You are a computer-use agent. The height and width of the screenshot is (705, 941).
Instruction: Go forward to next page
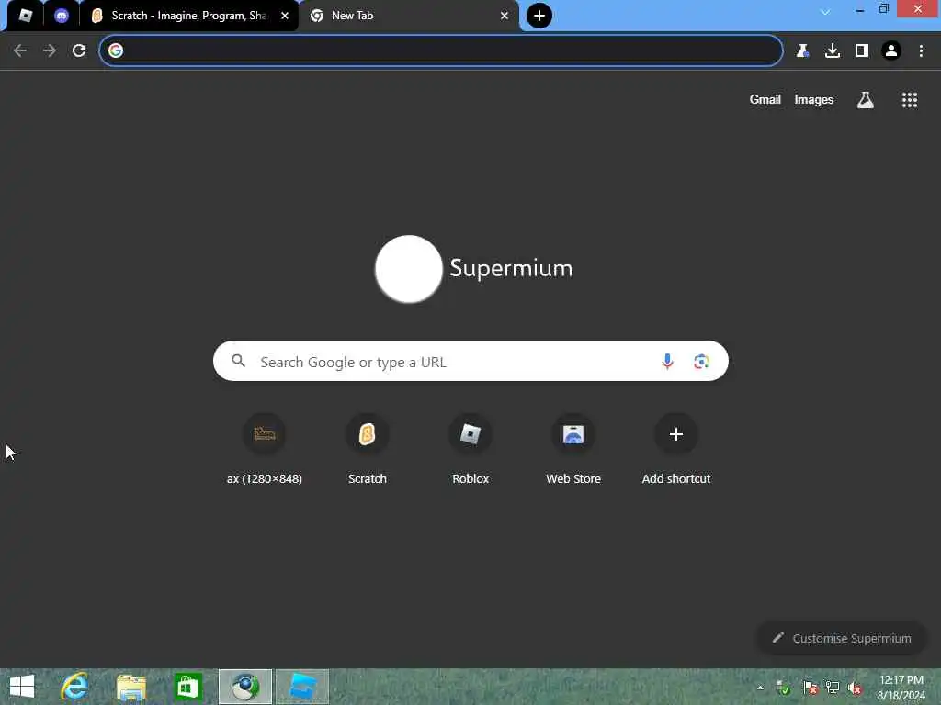(50, 50)
